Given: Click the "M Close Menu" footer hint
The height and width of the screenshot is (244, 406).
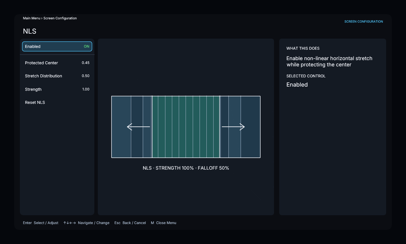Looking at the screenshot, I should tap(163, 223).
